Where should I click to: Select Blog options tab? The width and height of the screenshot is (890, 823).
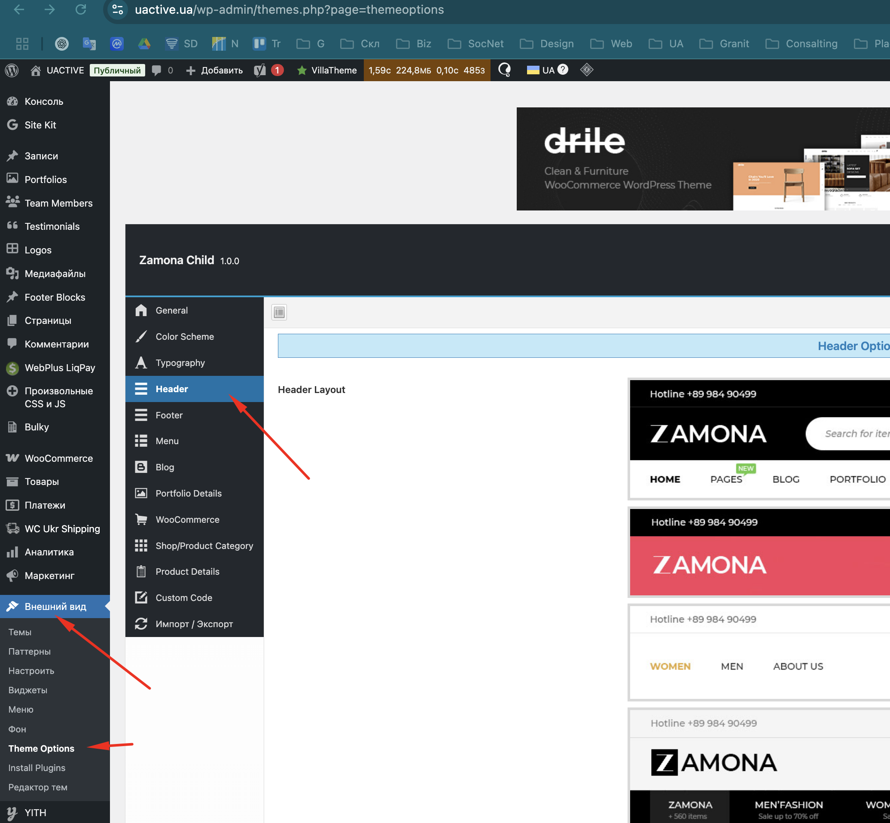tap(195, 467)
